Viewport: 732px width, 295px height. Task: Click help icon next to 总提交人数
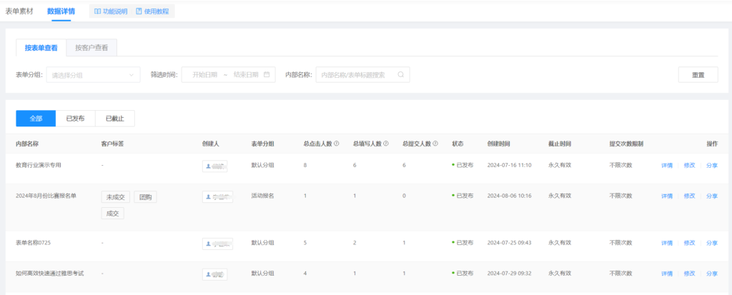click(x=435, y=144)
